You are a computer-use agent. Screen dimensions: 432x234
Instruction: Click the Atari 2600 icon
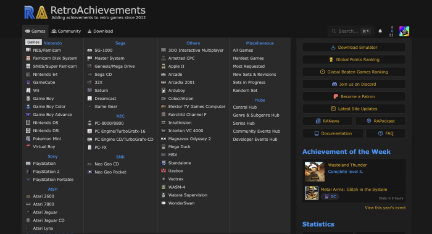[28, 196]
